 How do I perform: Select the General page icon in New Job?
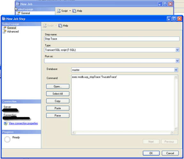18,13
